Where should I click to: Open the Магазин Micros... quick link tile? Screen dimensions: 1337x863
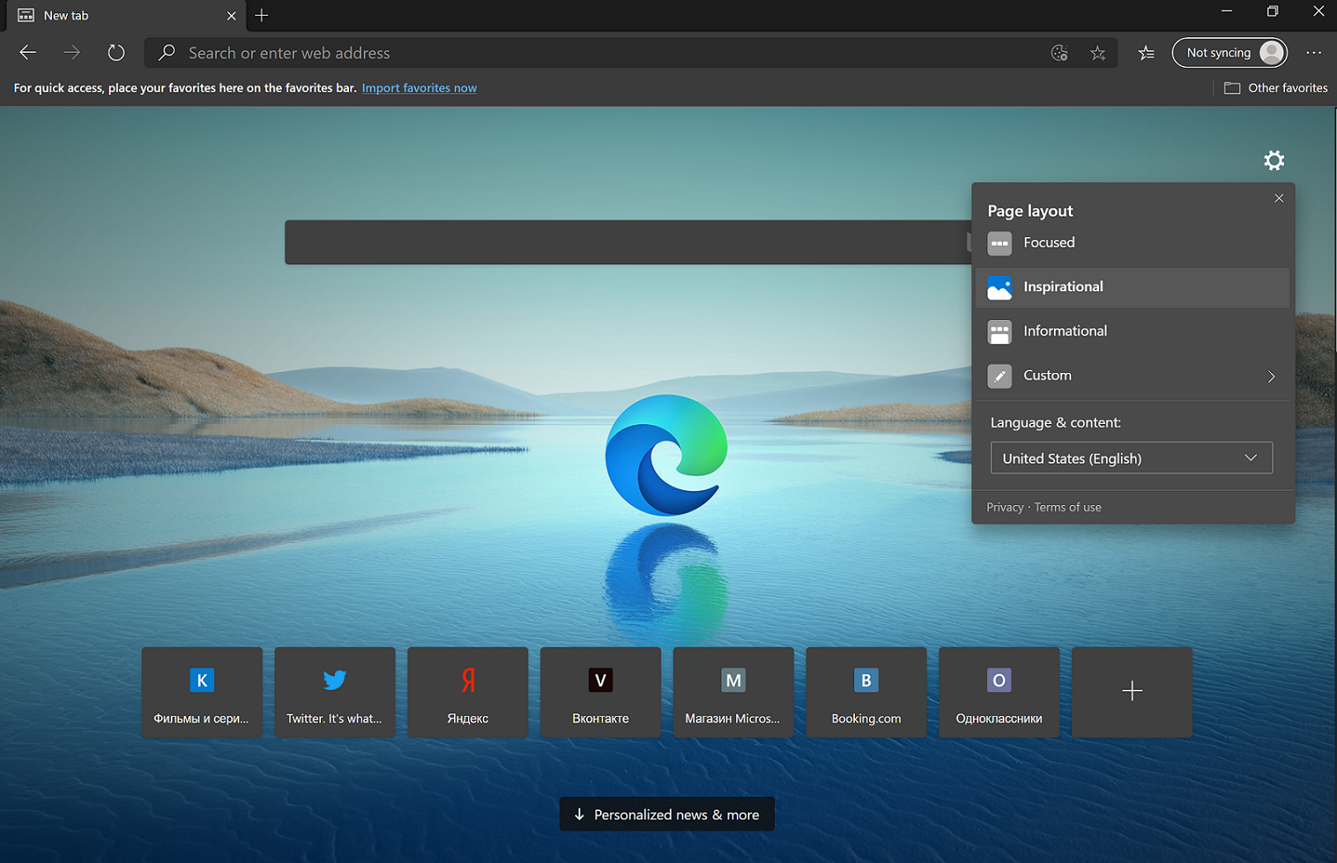click(x=734, y=692)
